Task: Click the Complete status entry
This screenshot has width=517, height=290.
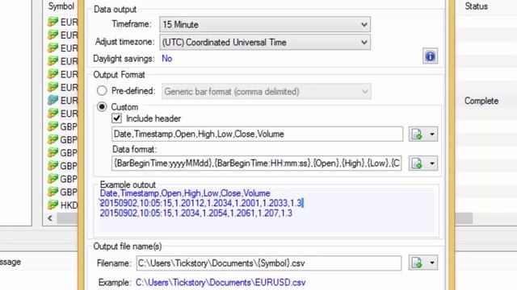Action: pos(481,101)
